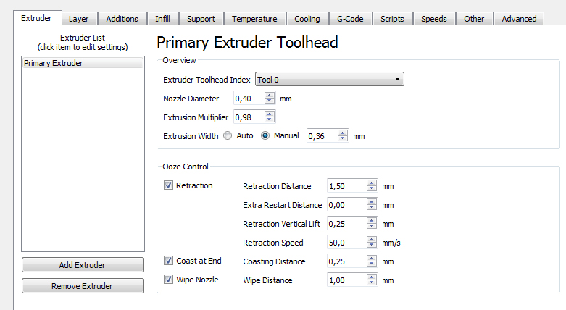Decrease Extrusion Multiplier with down arrow
The image size is (566, 310).
[x=270, y=120]
